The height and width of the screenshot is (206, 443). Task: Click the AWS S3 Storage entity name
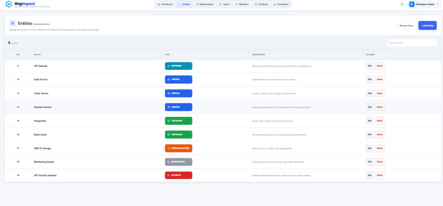[42, 148]
